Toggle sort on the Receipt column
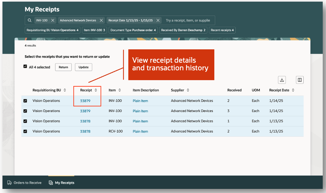This screenshot has height=193, width=326. (x=96, y=90)
